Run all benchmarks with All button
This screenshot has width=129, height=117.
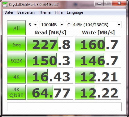pyautogui.click(x=16, y=28)
